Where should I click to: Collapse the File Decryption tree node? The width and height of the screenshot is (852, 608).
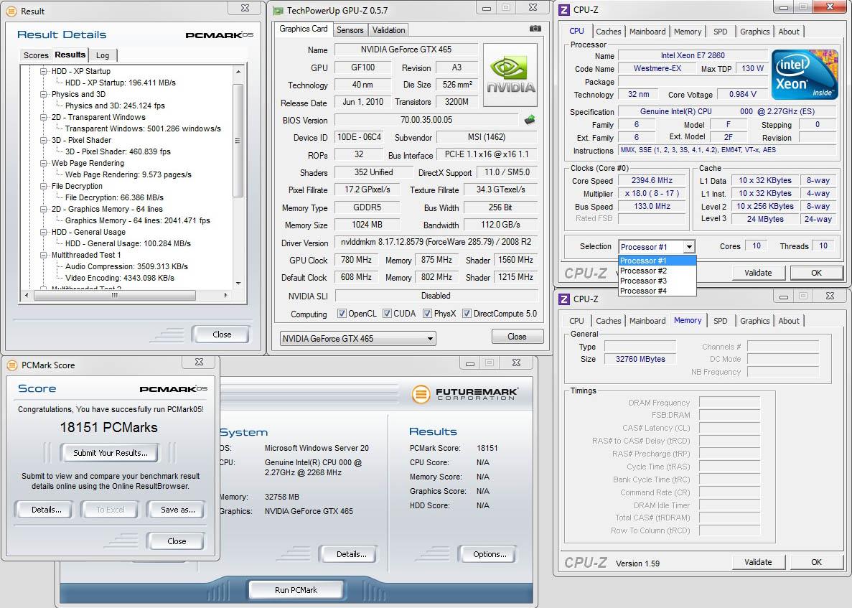[x=44, y=186]
